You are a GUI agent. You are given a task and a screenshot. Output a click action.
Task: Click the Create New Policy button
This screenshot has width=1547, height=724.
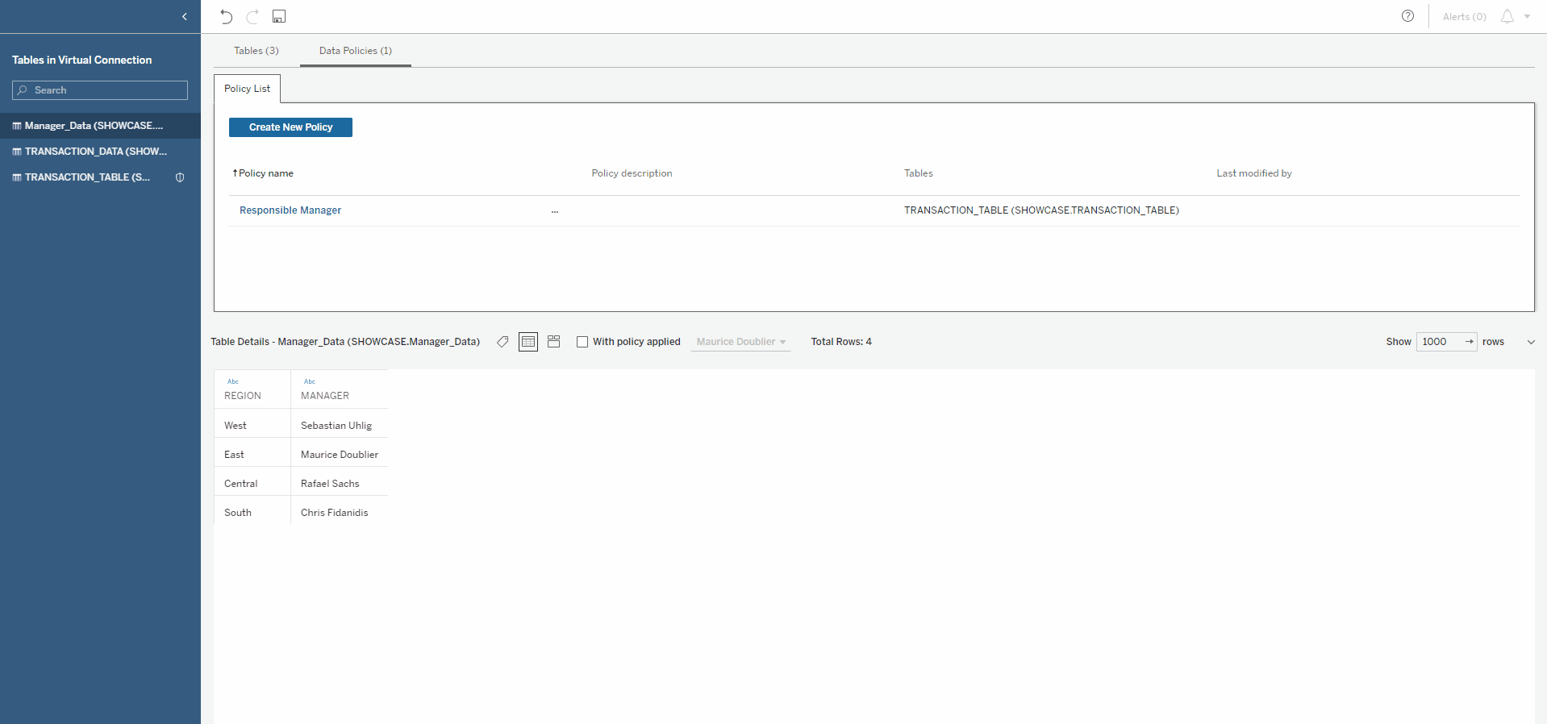(x=290, y=127)
